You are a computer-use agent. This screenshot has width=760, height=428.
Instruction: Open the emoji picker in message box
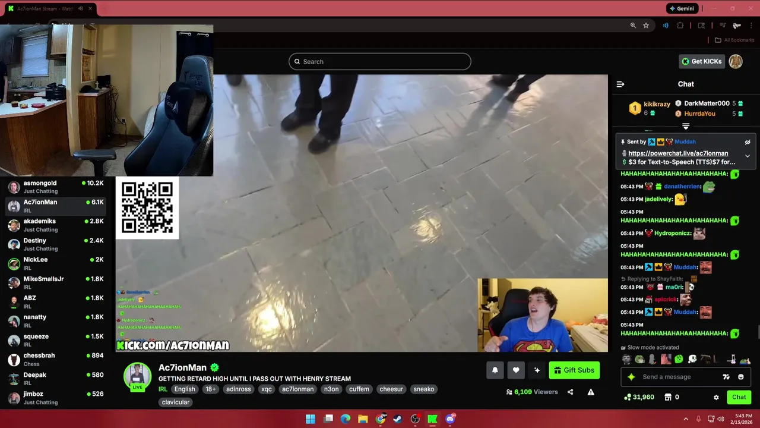pyautogui.click(x=740, y=377)
